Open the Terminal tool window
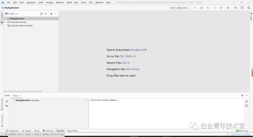This screenshot has width=253, height=137. pos(48,131)
